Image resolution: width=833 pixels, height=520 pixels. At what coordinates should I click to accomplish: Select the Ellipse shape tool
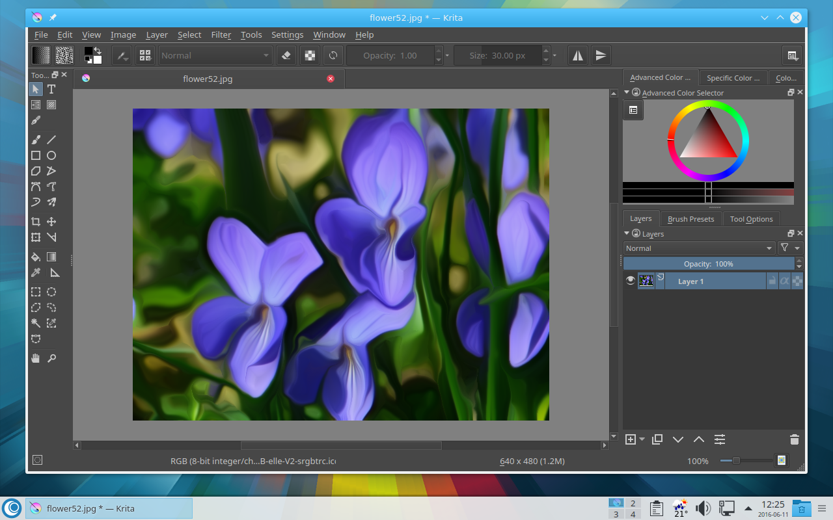coord(51,155)
